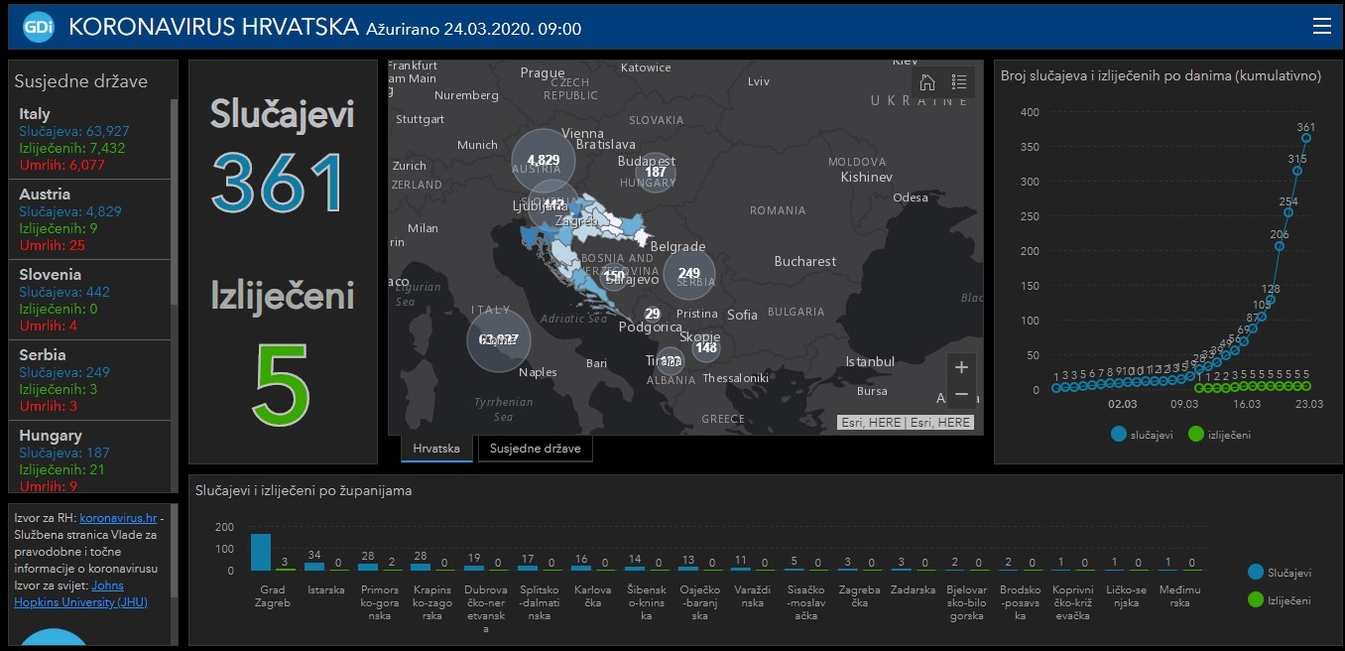Zoom out on the map

click(961, 394)
